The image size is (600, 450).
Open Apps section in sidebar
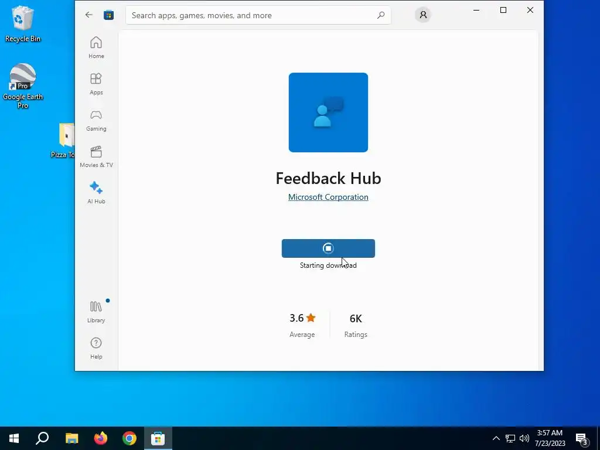(96, 84)
